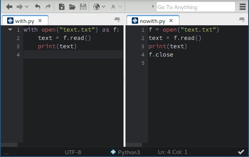The width and height of the screenshot is (249, 157).
Task: Change the UTF-8 encoding in status bar
Action: pos(73,152)
